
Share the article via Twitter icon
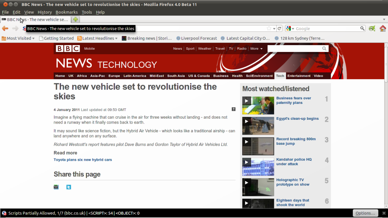tap(69, 187)
